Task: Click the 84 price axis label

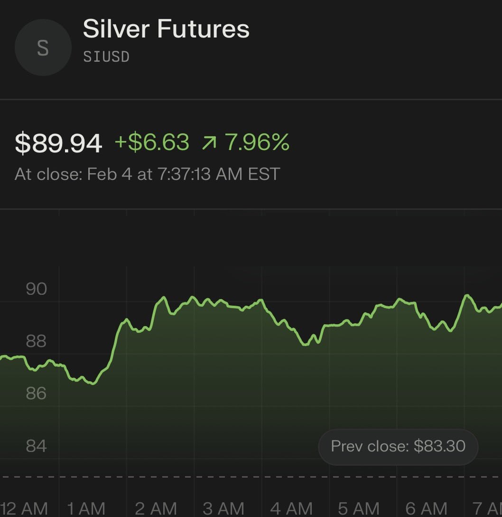Action: [x=37, y=446]
